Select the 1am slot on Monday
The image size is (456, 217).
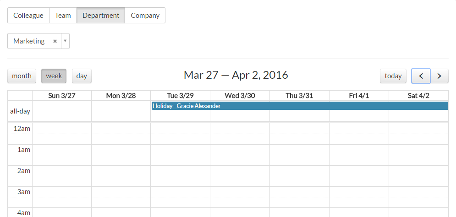coord(121,150)
